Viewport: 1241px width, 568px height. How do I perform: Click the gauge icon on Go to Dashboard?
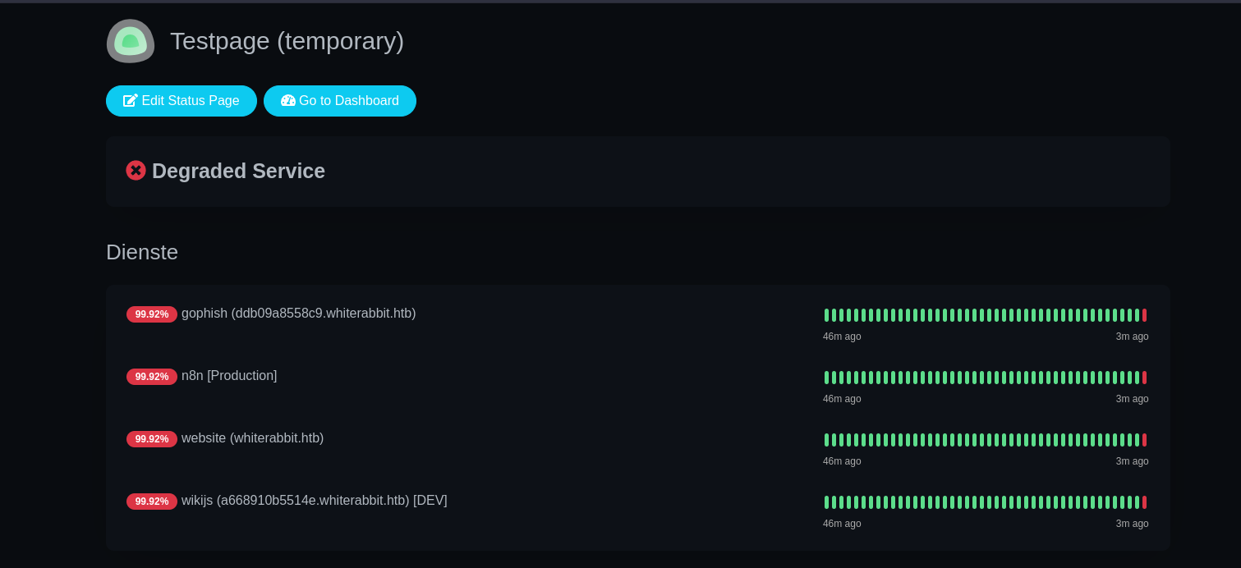tap(287, 101)
